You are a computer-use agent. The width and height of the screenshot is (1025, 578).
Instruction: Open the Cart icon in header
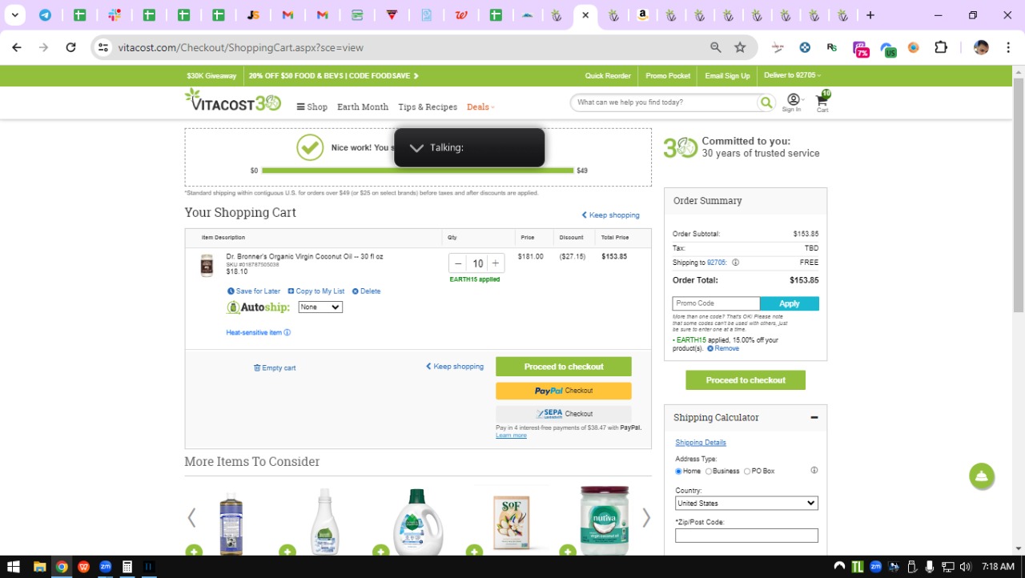(822, 102)
